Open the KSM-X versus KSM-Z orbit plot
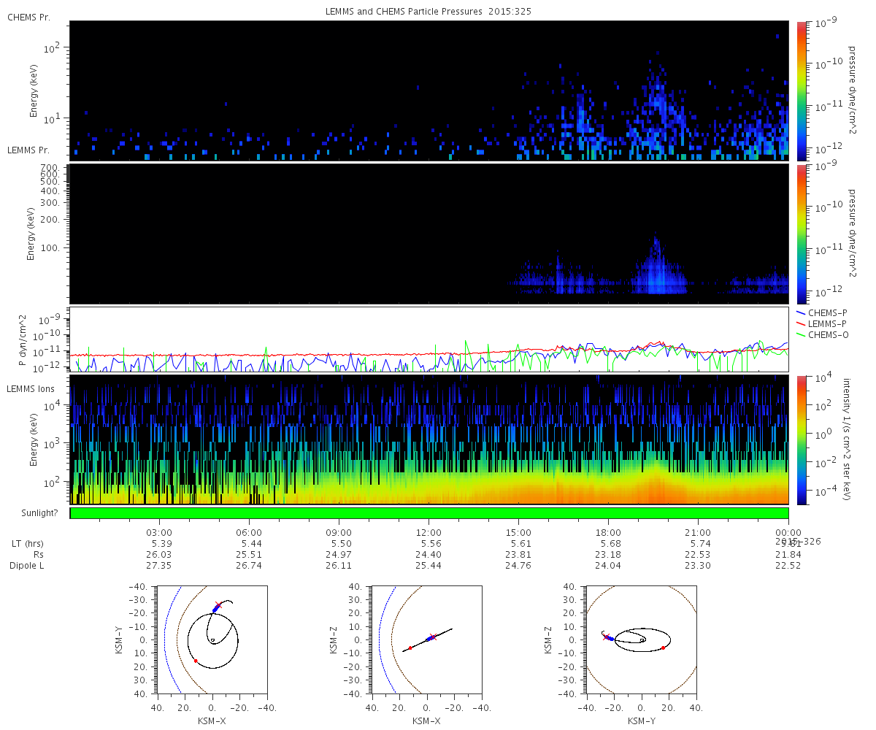The image size is (876, 730). [x=426, y=639]
